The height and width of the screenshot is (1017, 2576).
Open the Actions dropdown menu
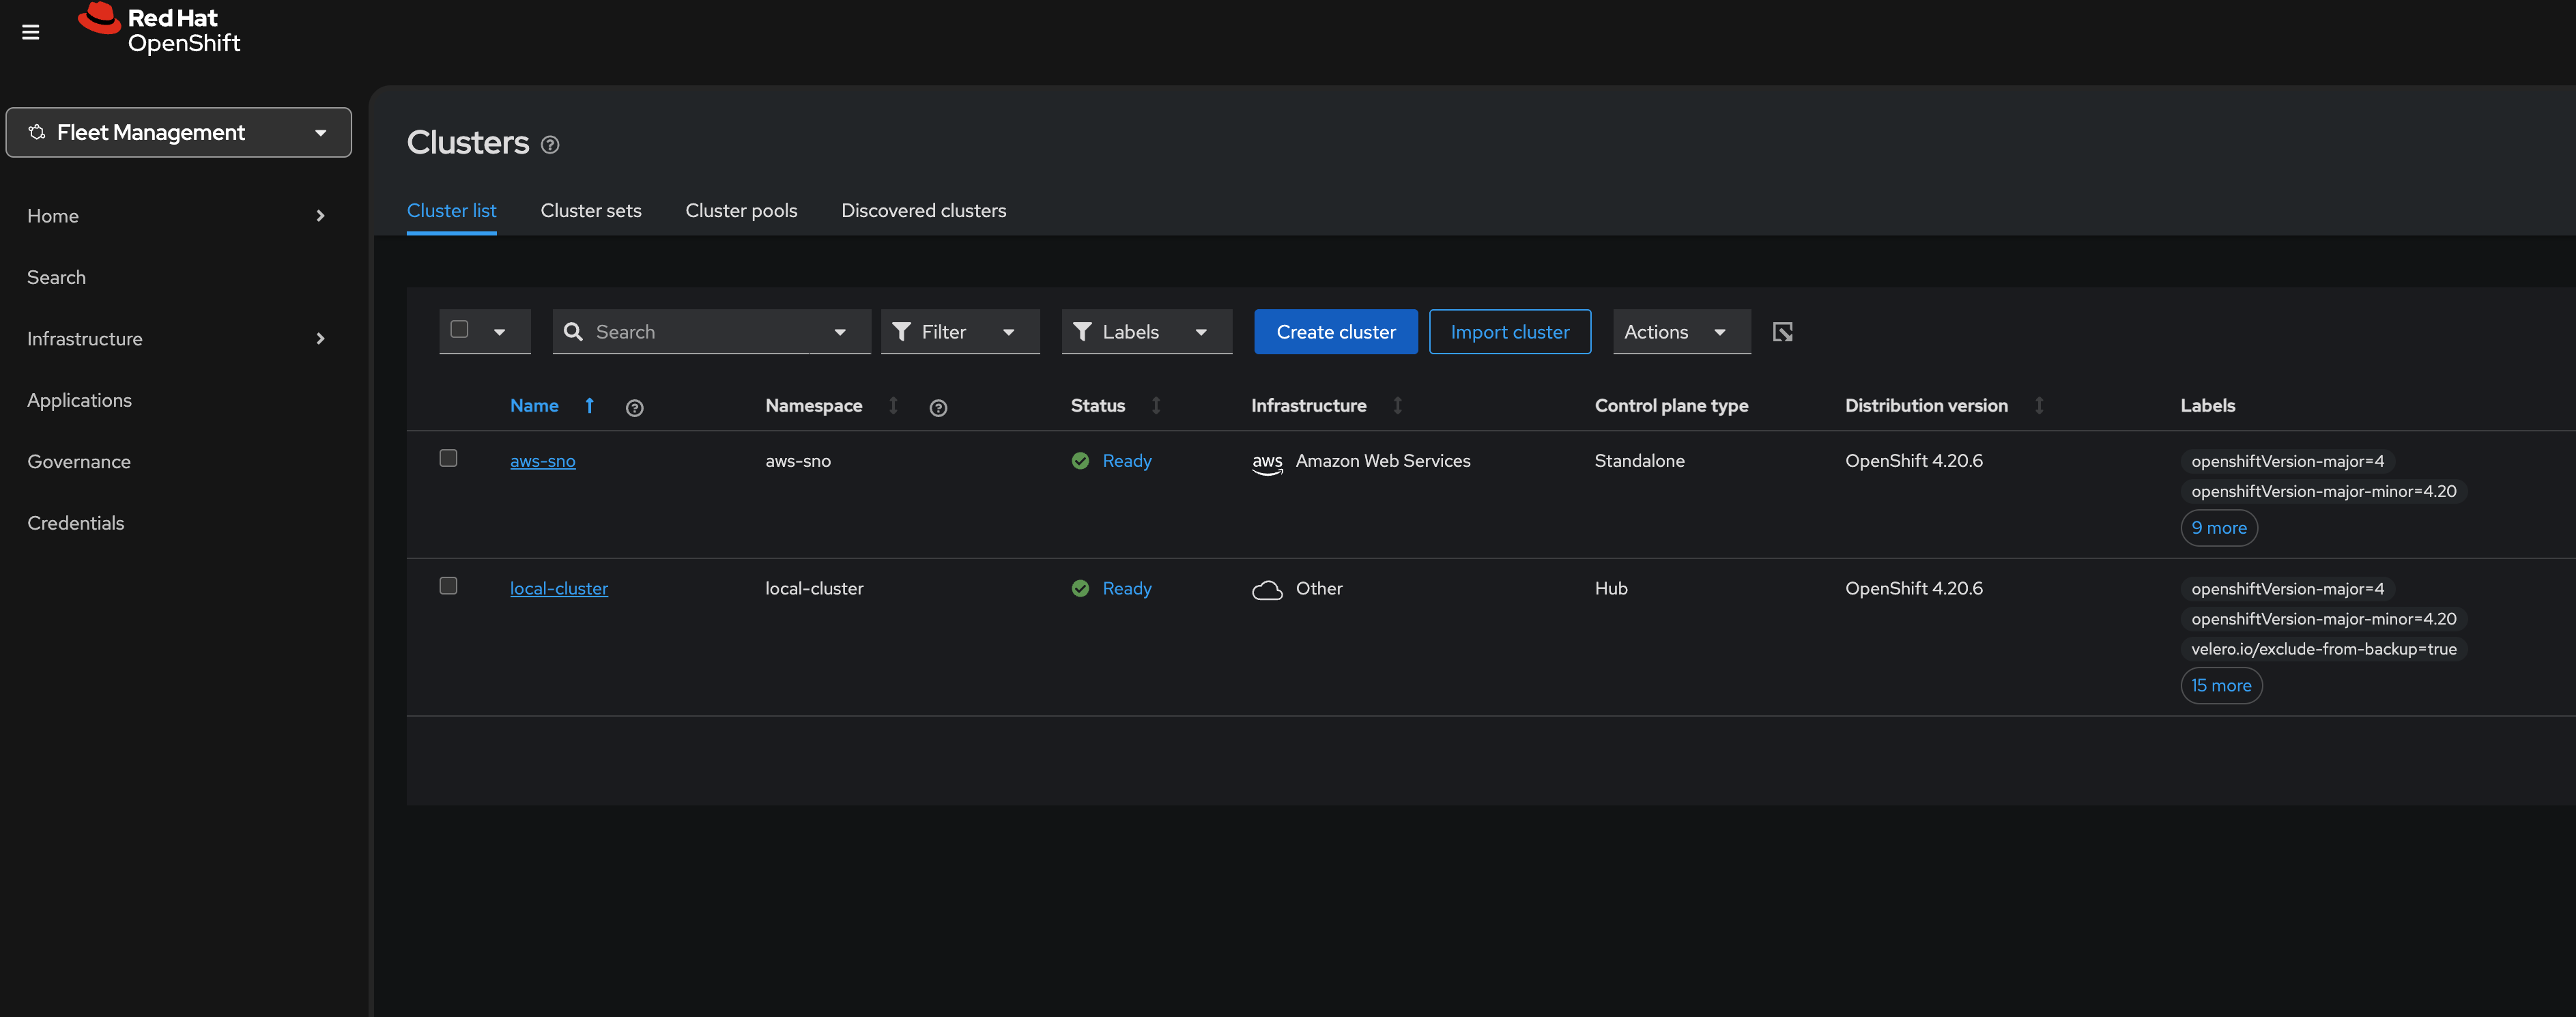click(1680, 332)
